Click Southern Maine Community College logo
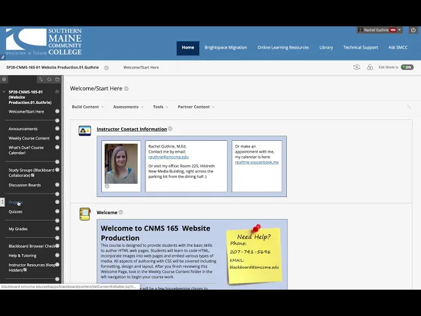 [44, 41]
